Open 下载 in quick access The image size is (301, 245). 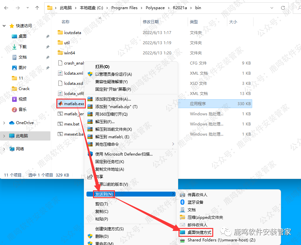[x=23, y=47]
